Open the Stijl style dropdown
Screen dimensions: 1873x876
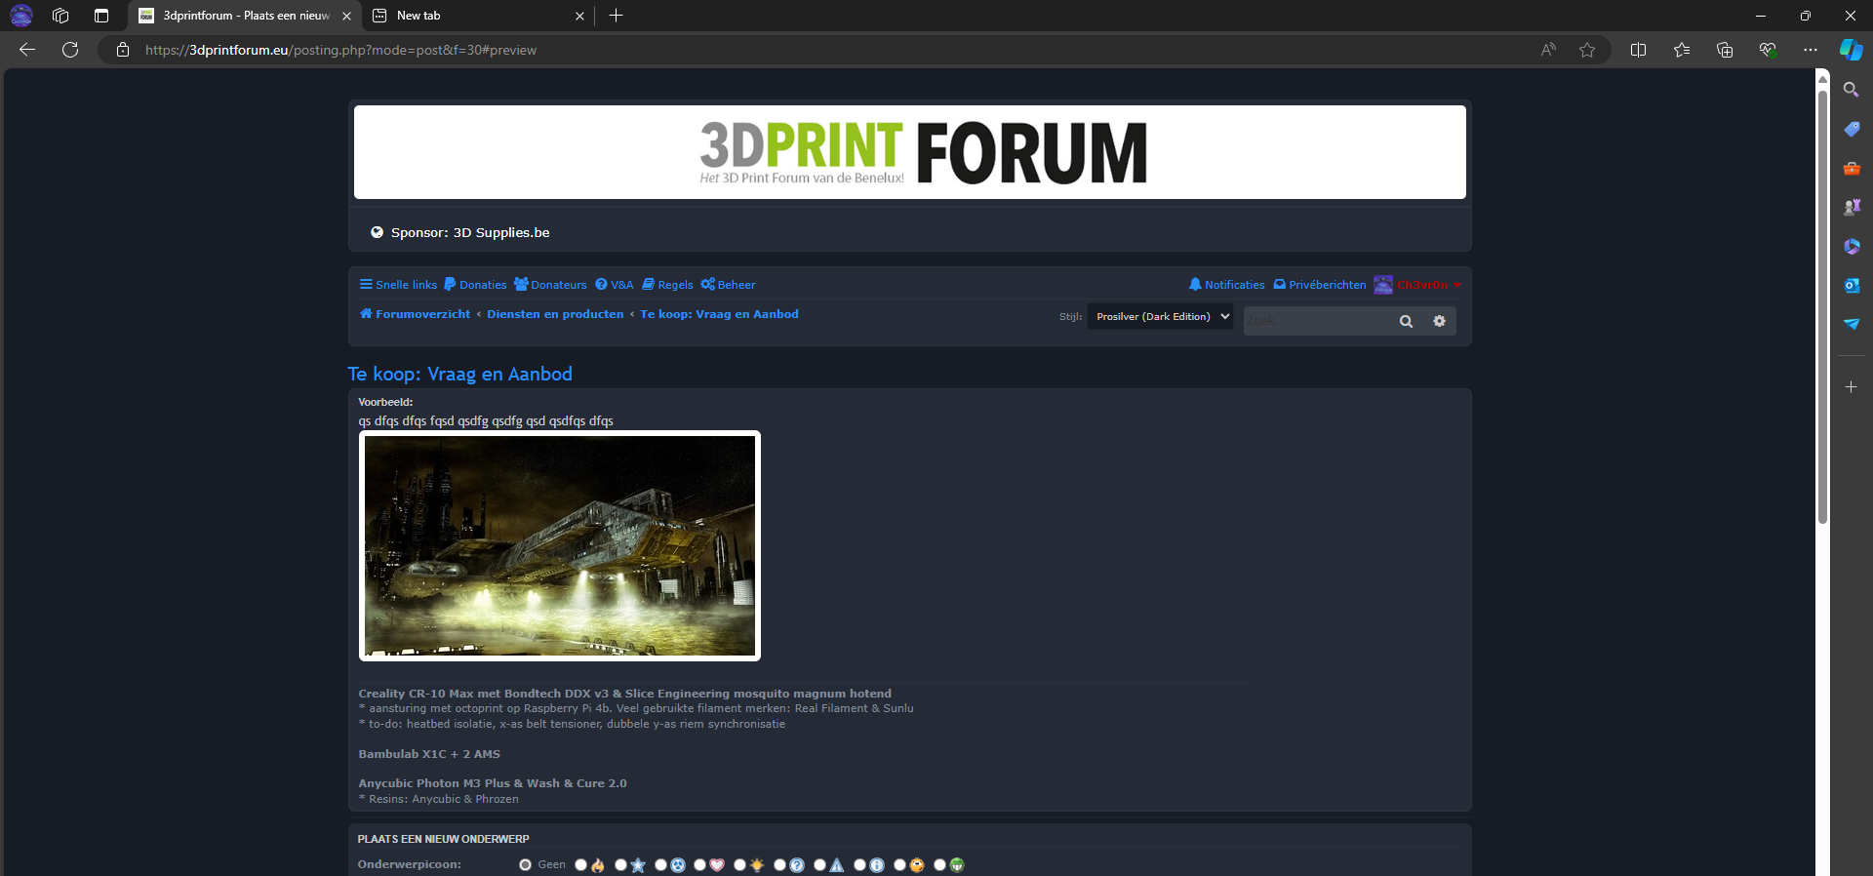1161,317
